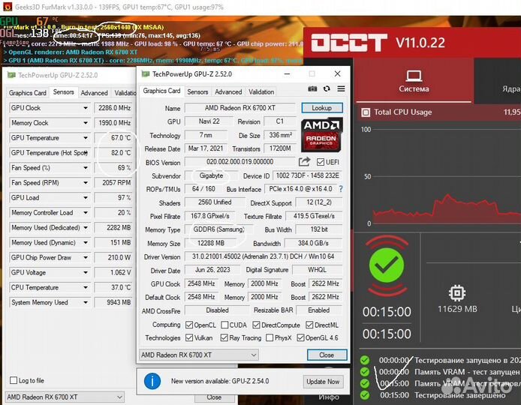
Task: Open the GPU-Z hamburger menu icon
Action: pos(341,88)
